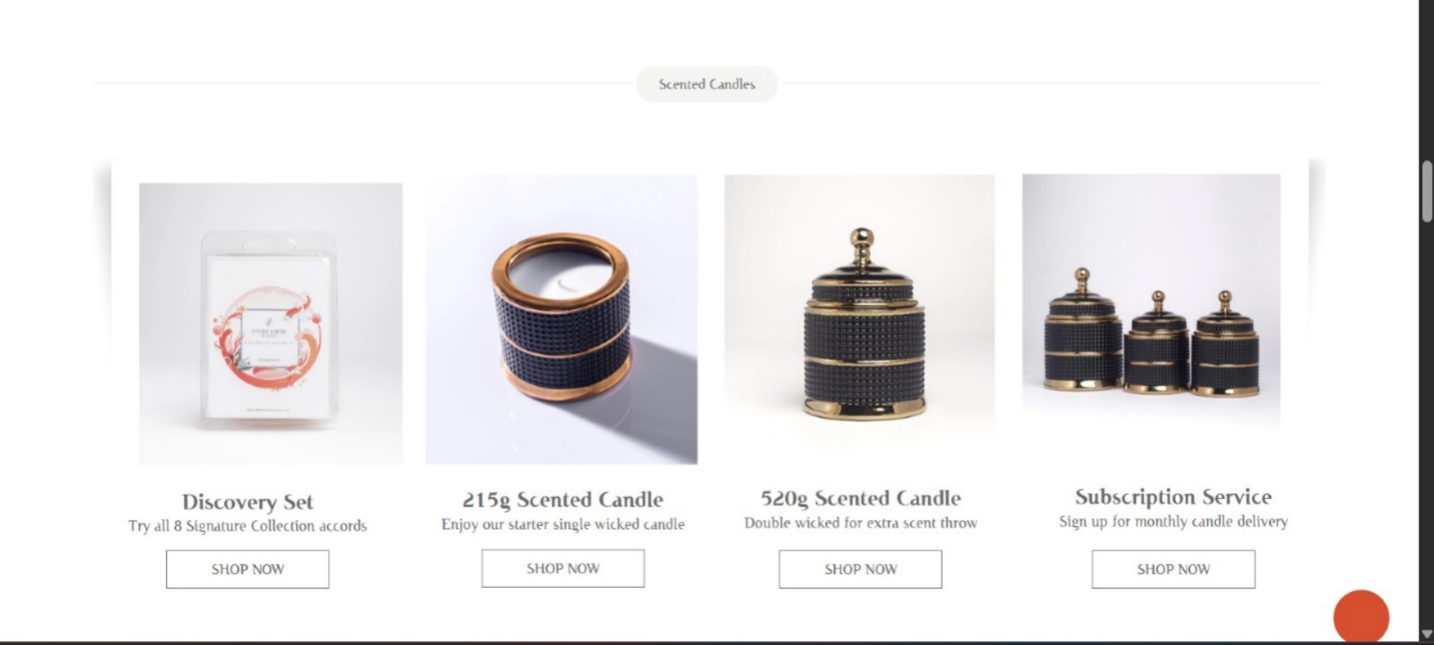
Task: Open the 520g Scented Candle product image
Action: (x=859, y=309)
